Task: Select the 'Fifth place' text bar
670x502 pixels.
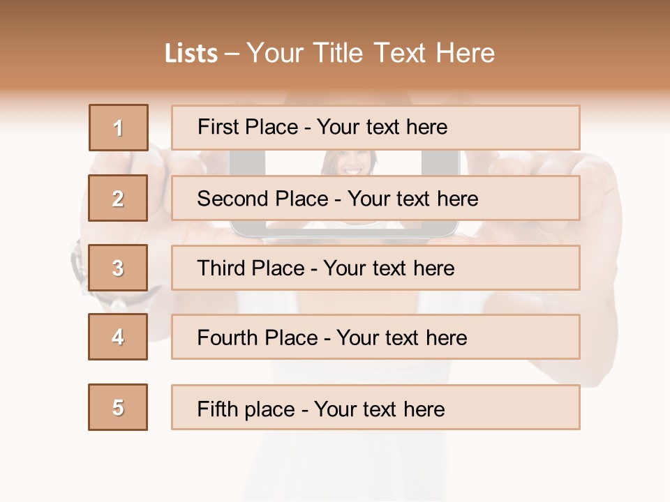Action: pos(375,407)
